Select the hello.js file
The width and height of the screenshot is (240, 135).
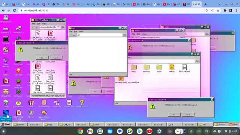click(x=172, y=68)
